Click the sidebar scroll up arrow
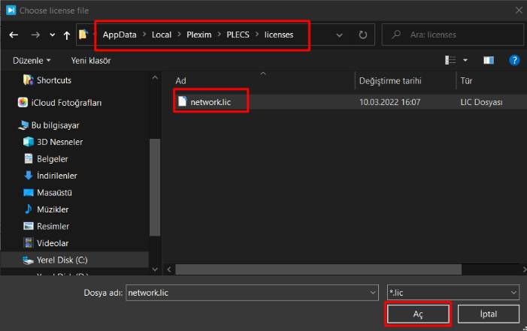The height and width of the screenshot is (331, 527). pyautogui.click(x=155, y=78)
